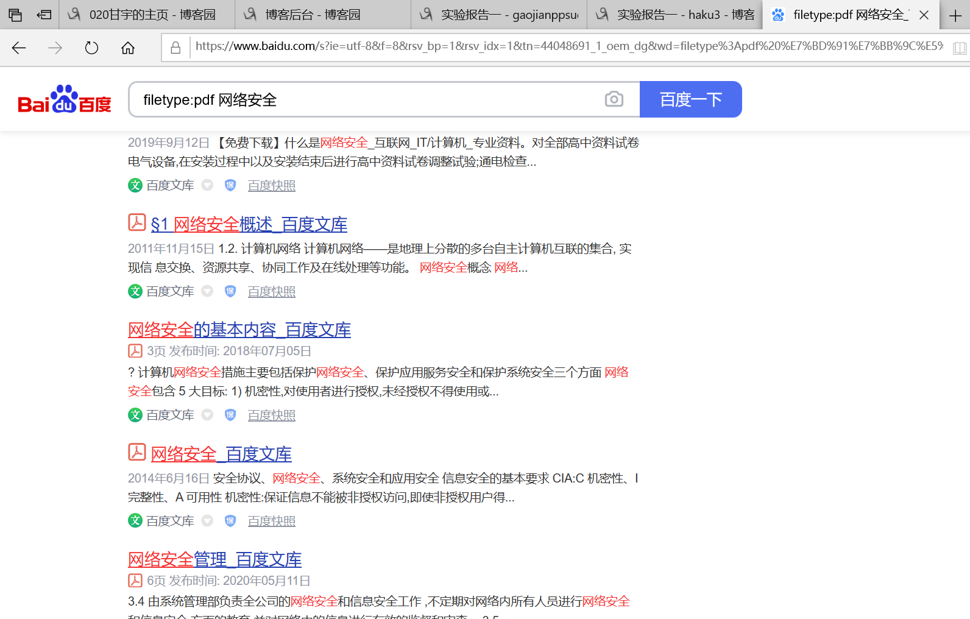Image resolution: width=970 pixels, height=619 pixels.
Task: Expand the source dropdown under the 2019年9月12日 result
Action: point(207,185)
